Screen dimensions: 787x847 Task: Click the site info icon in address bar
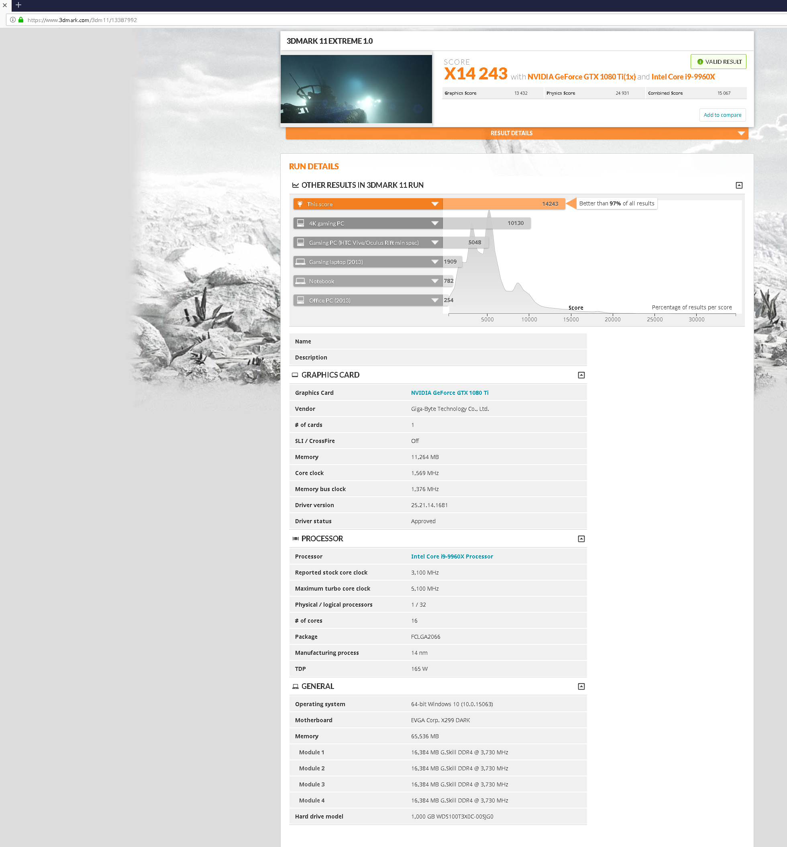pyautogui.click(x=13, y=20)
